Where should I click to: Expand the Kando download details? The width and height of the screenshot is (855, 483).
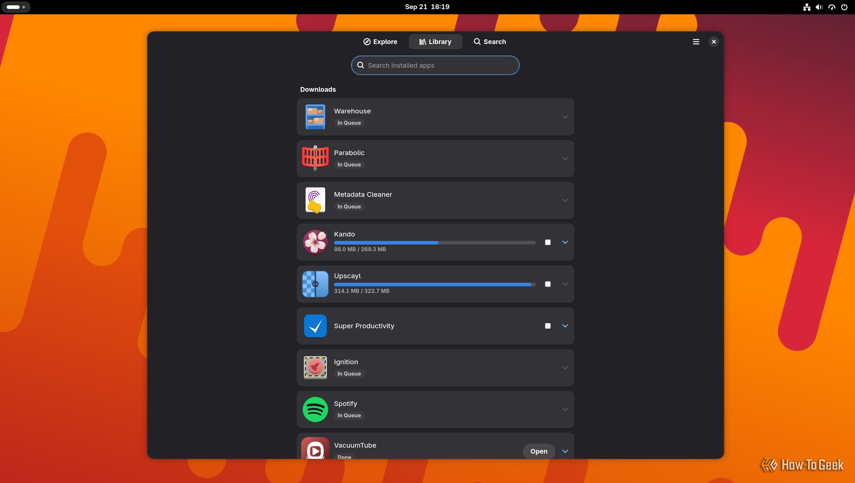(x=565, y=242)
